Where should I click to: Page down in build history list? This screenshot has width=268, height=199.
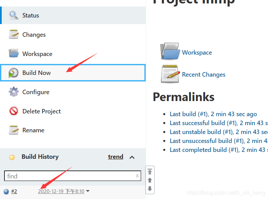[150, 189]
